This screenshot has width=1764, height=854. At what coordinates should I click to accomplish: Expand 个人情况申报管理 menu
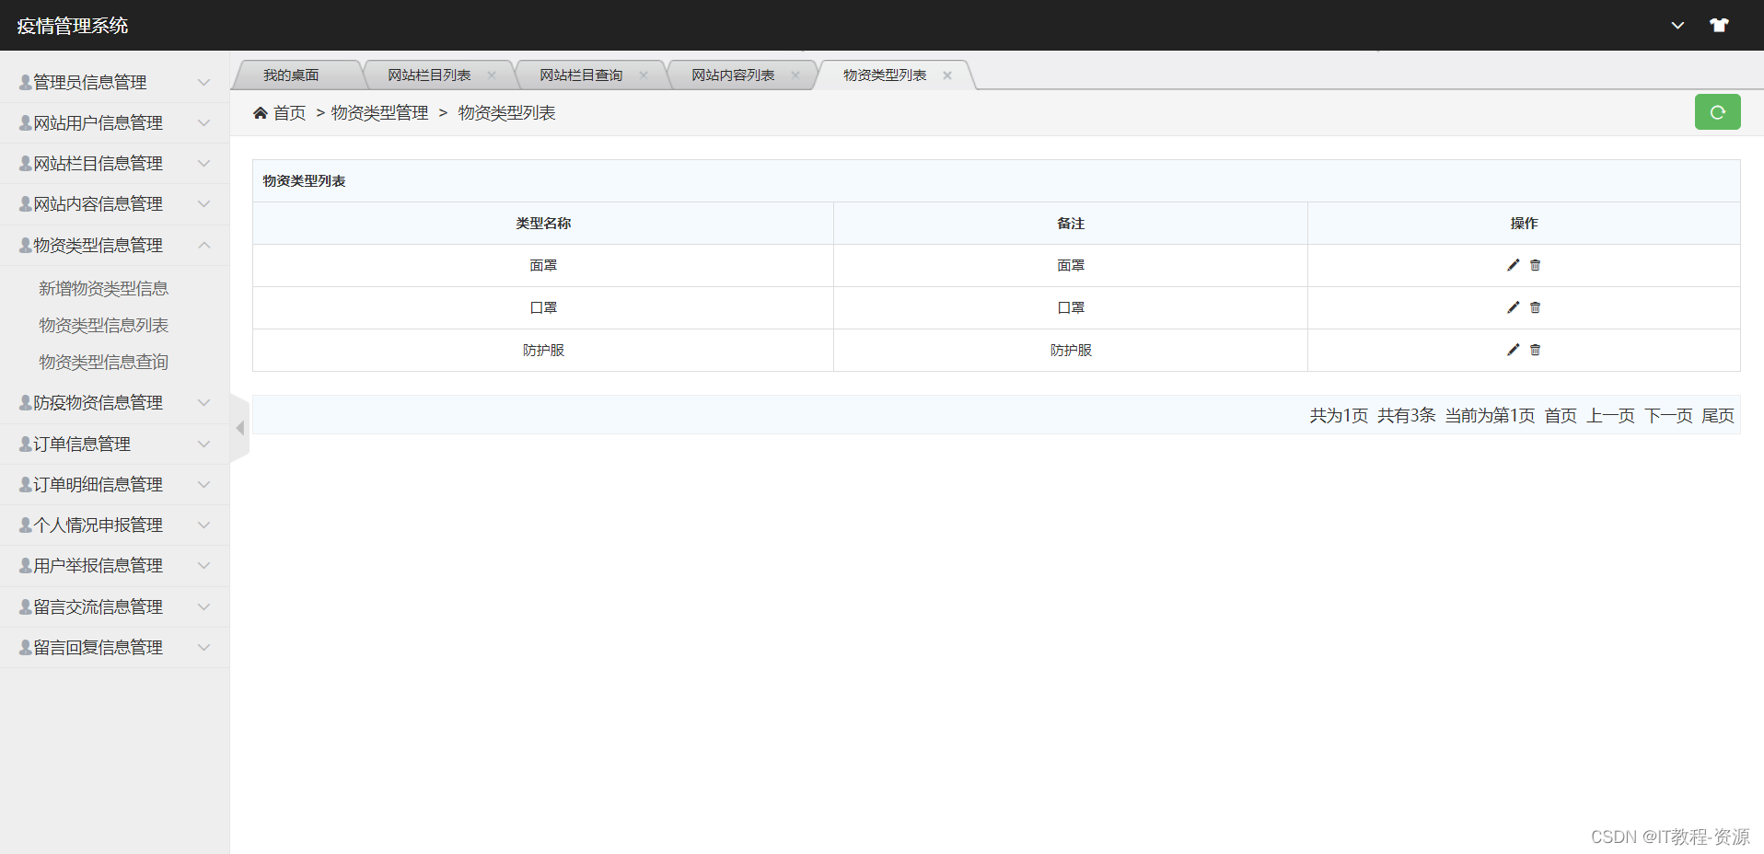tap(114, 525)
